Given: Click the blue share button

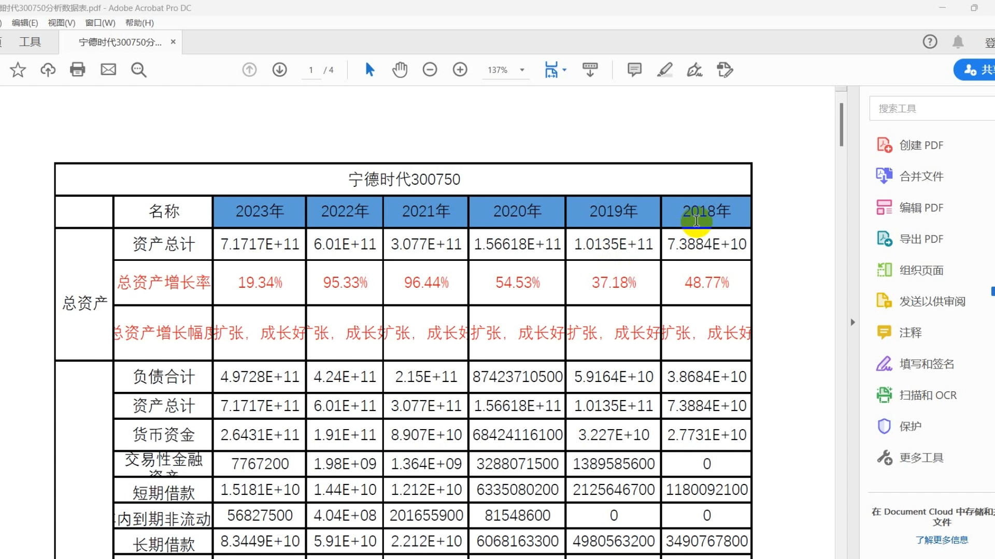Looking at the screenshot, I should coord(975,69).
